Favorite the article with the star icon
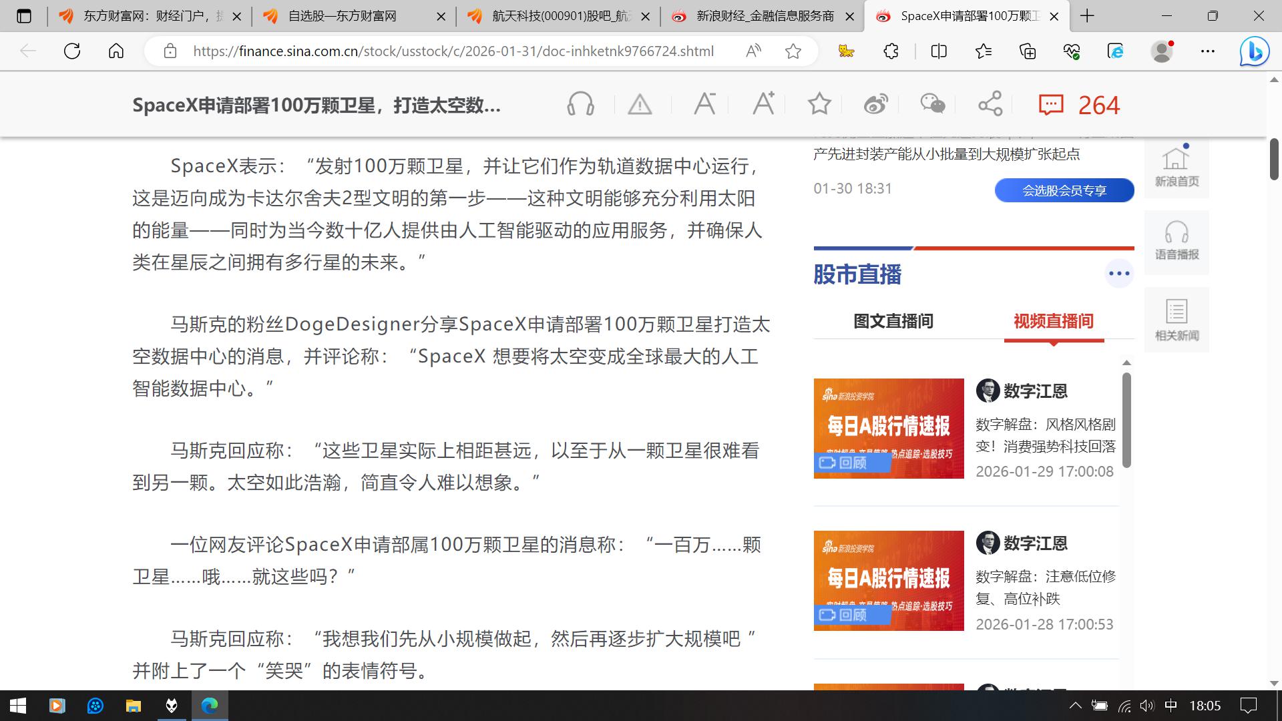The image size is (1282, 721). tap(819, 104)
